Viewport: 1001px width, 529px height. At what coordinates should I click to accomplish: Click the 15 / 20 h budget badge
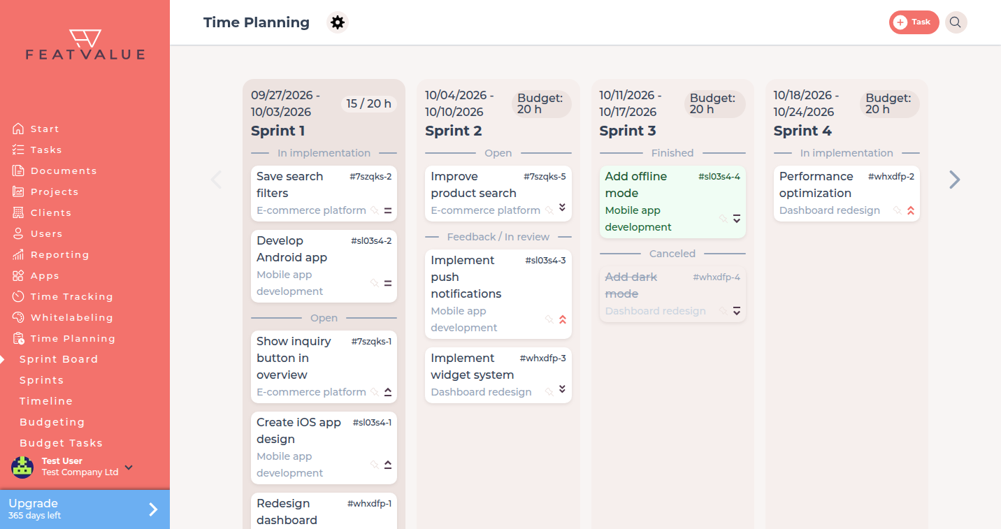(x=369, y=103)
